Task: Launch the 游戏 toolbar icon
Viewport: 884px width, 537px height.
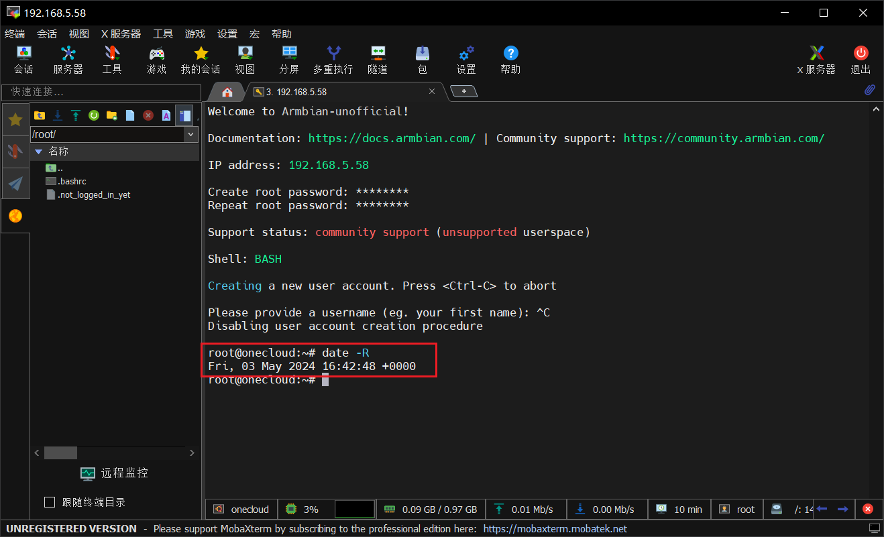Action: click(x=156, y=60)
